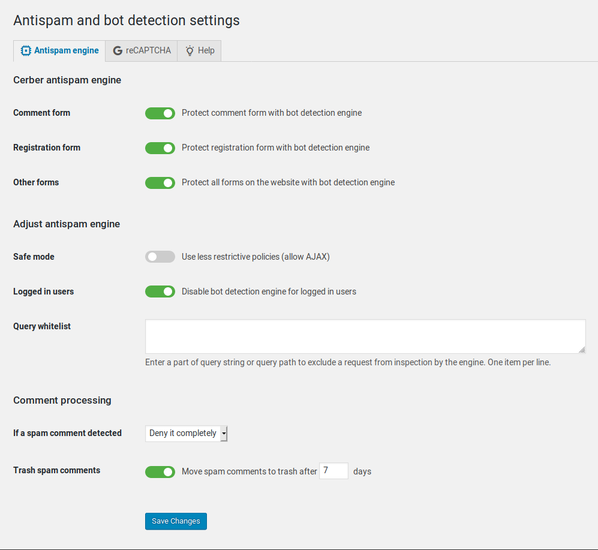The width and height of the screenshot is (598, 550).
Task: Enable the Safe mode toggle
Action: pyautogui.click(x=160, y=257)
